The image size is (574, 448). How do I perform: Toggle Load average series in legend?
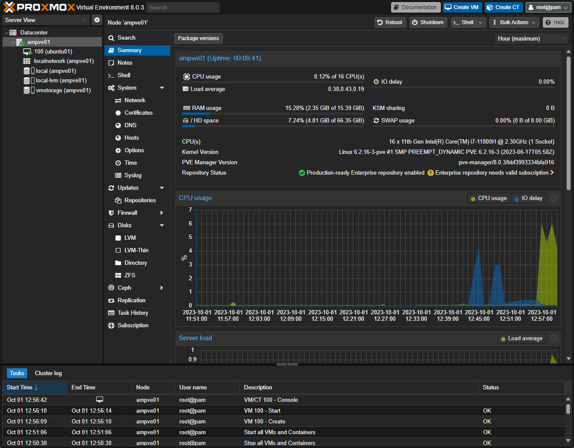coord(522,338)
